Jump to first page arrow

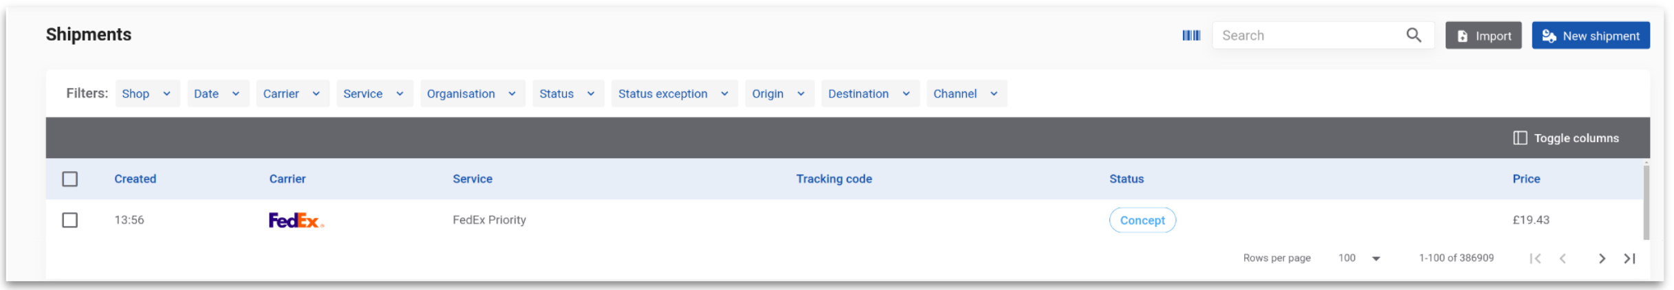(1534, 258)
